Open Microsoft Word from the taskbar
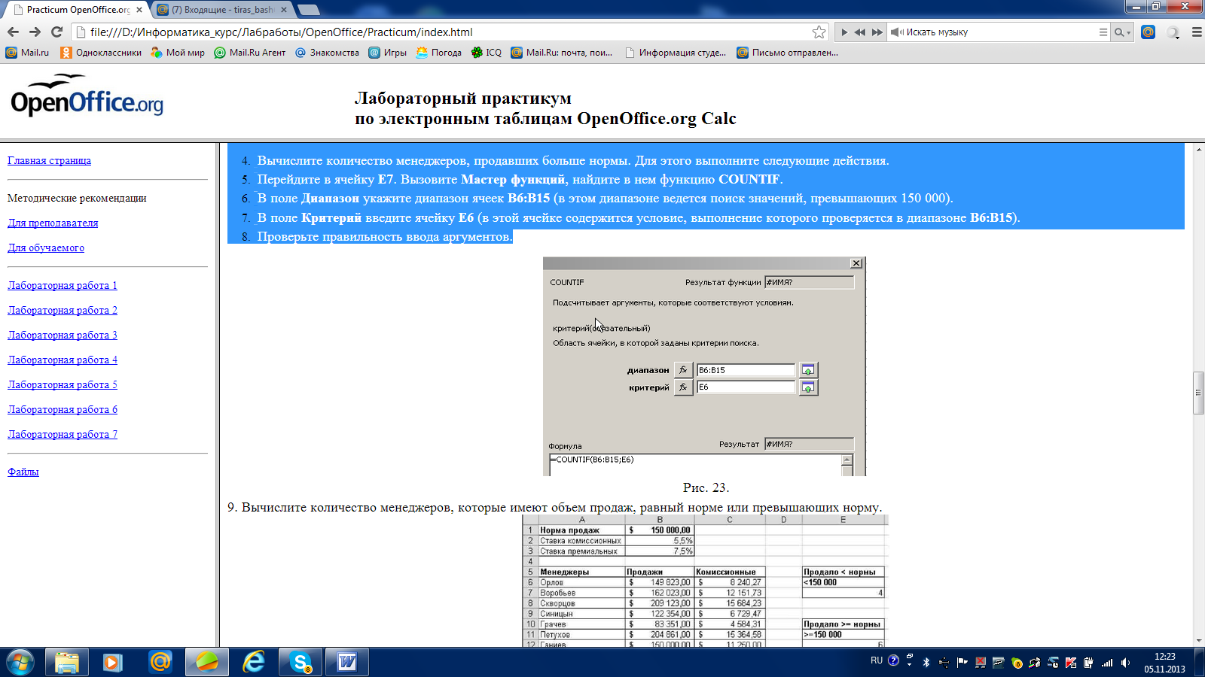The height and width of the screenshot is (677, 1205). [x=347, y=662]
